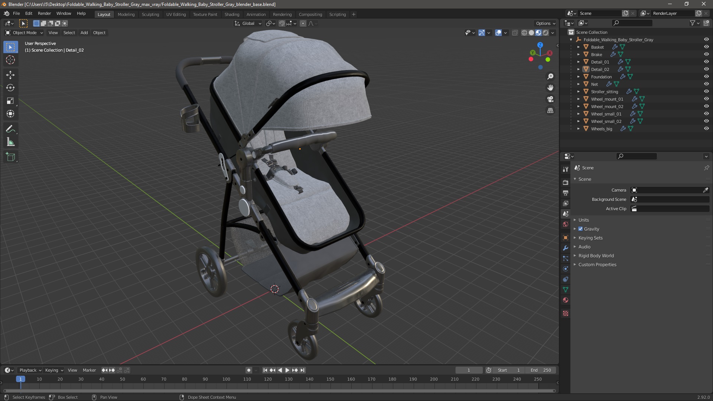713x401 pixels.
Task: Open Object Data properties tab icon
Action: (566, 290)
